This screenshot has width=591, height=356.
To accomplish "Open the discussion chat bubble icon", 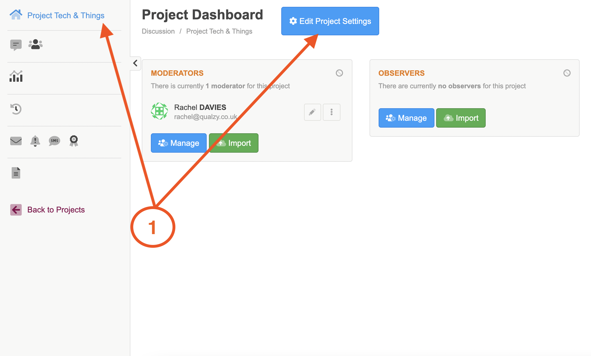I will coord(16,45).
